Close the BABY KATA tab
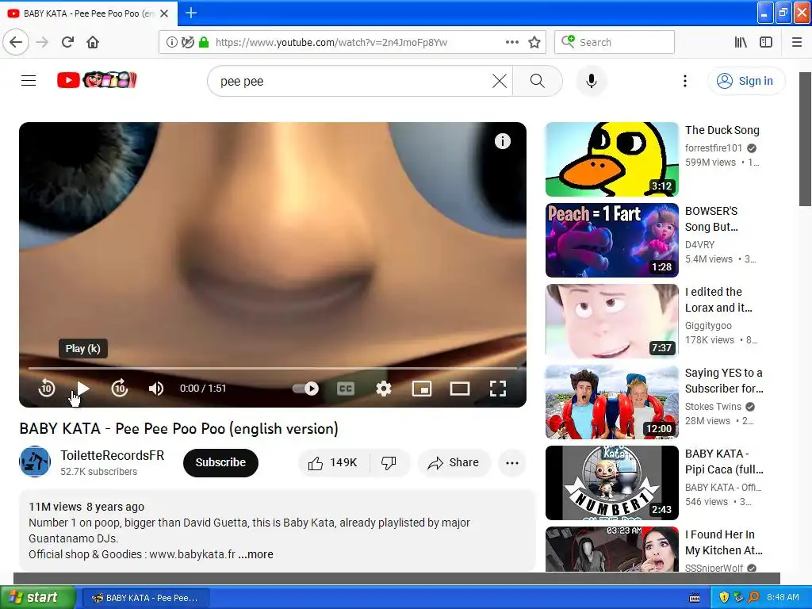This screenshot has height=609, width=812. point(164,13)
